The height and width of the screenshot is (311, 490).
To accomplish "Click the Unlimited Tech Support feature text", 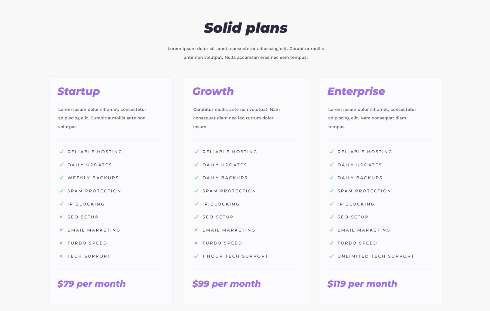I will (x=376, y=256).
